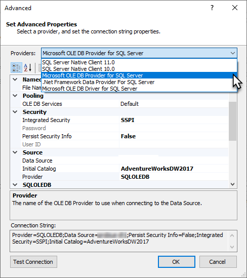Click connection string scroll down arrow

click(x=232, y=247)
